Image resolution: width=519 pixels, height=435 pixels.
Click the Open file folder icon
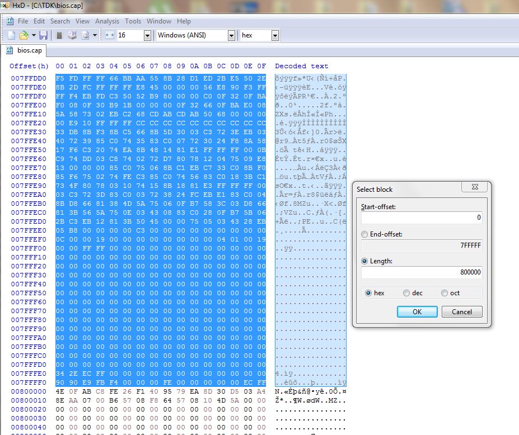[x=24, y=35]
